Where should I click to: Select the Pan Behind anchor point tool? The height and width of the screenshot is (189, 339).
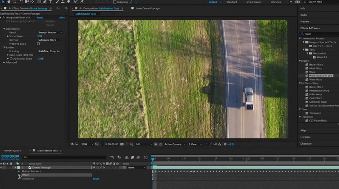tap(33, 2)
